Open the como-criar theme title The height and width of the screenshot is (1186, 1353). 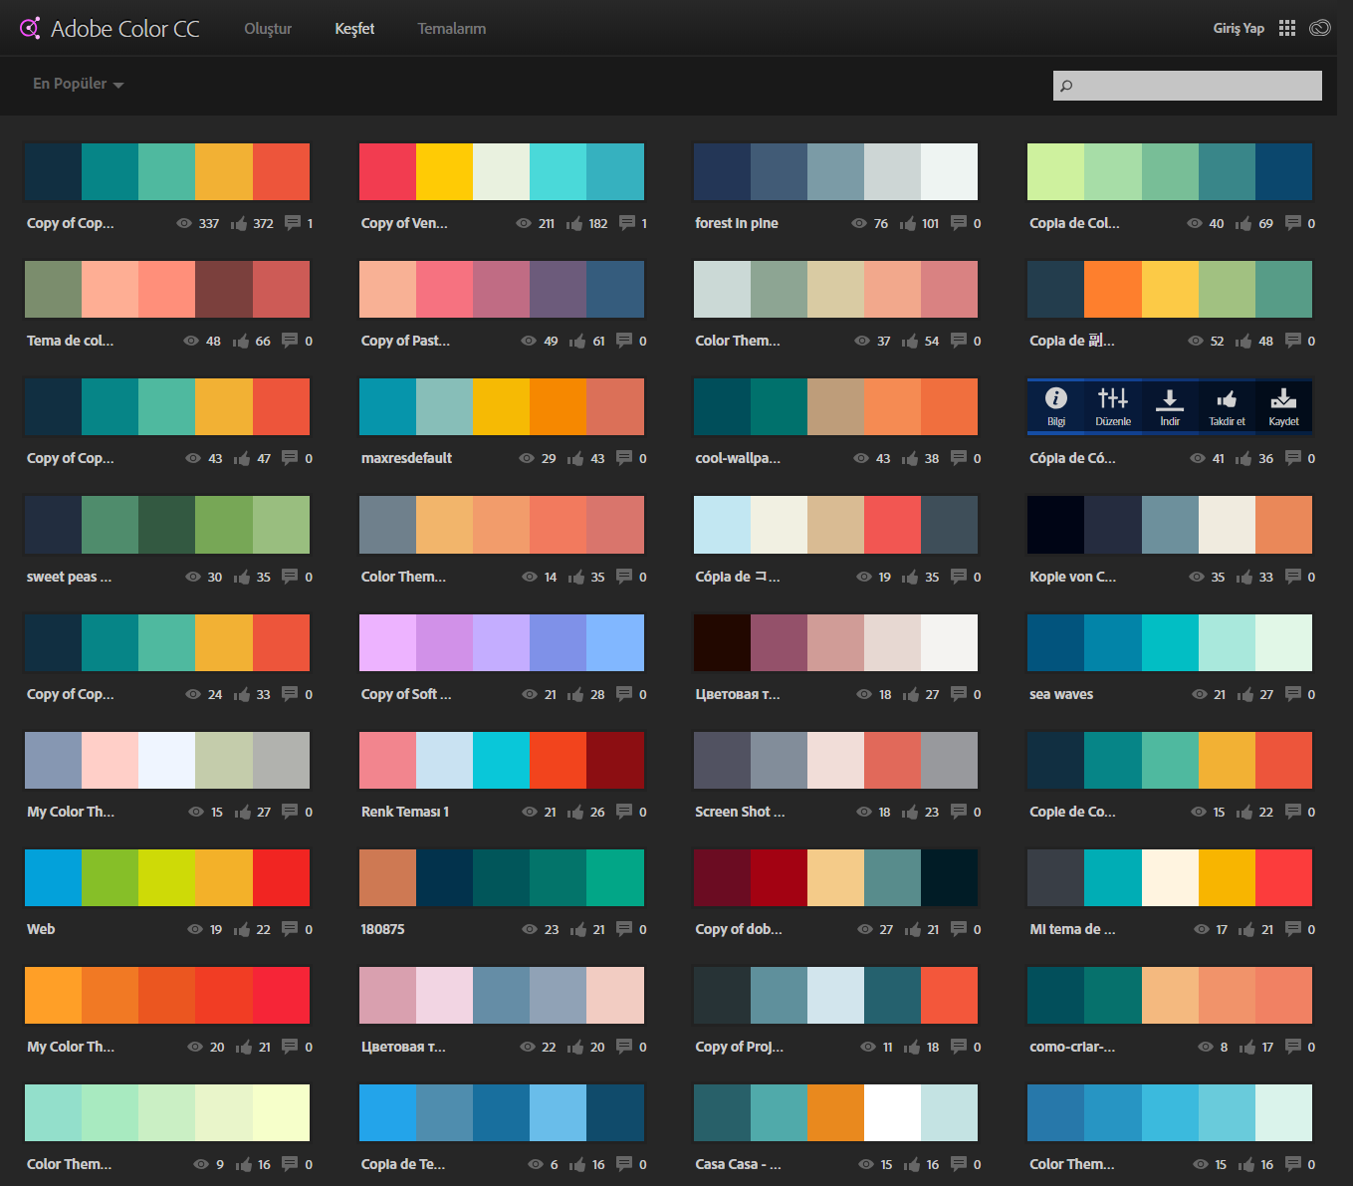pyautogui.click(x=1072, y=1047)
